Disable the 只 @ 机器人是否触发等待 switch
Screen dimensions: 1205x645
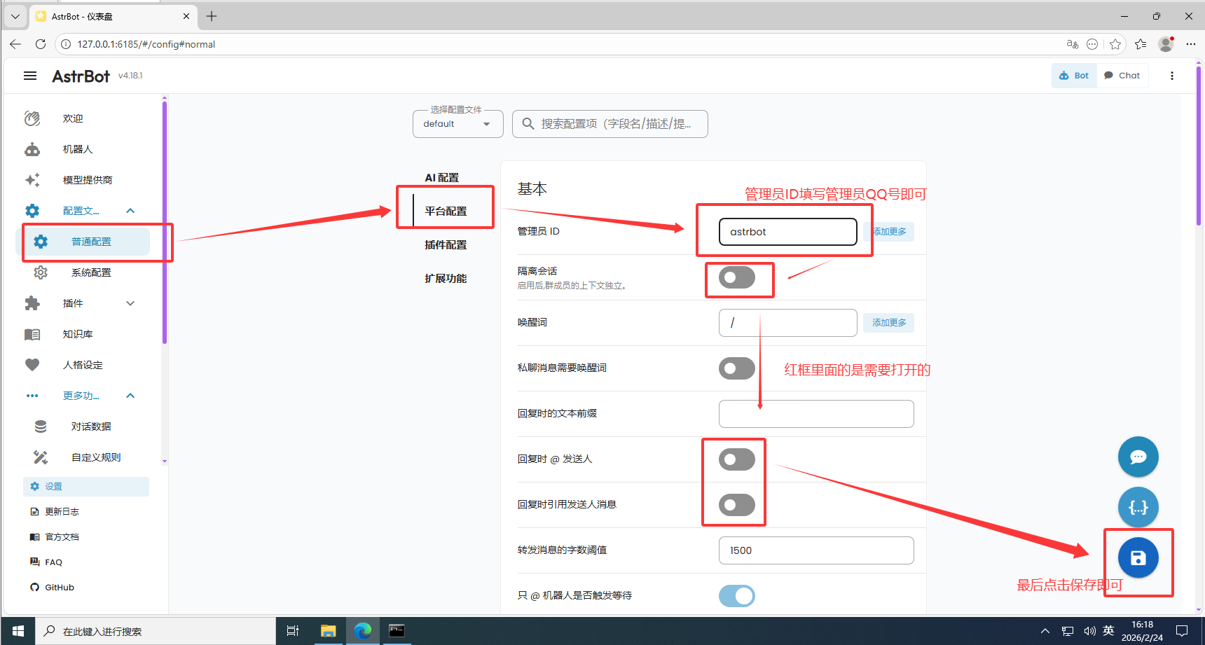point(737,596)
